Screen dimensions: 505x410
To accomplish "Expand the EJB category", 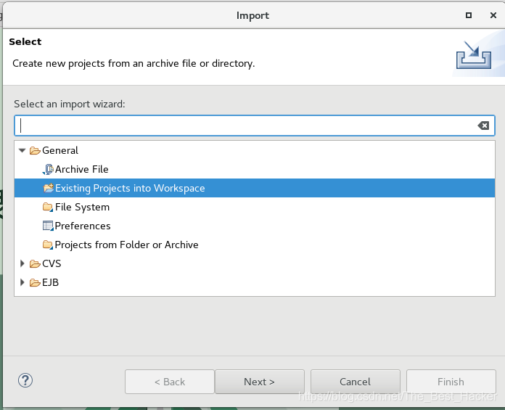I will (22, 282).
